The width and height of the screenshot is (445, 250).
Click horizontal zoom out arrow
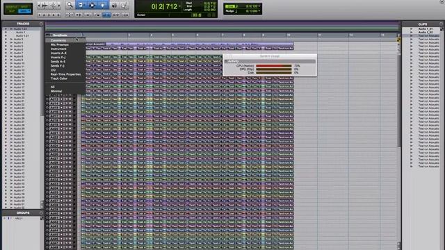39,6
